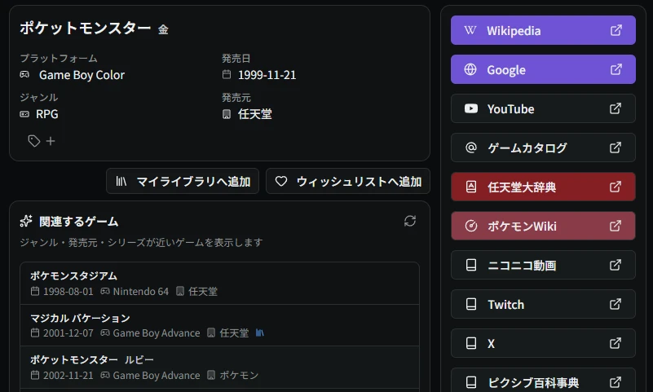The height and width of the screenshot is (392, 653).
Task: Click the add tag plus icon
Action: pyautogui.click(x=51, y=142)
